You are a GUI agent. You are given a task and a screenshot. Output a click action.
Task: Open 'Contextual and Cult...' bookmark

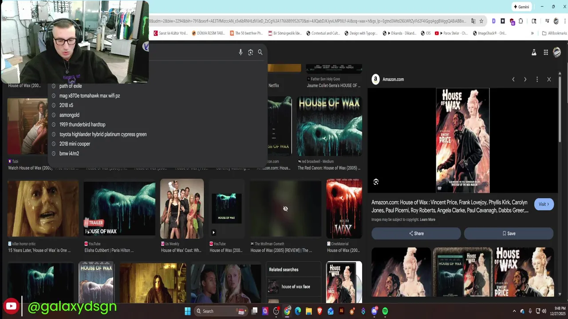coord(323,33)
